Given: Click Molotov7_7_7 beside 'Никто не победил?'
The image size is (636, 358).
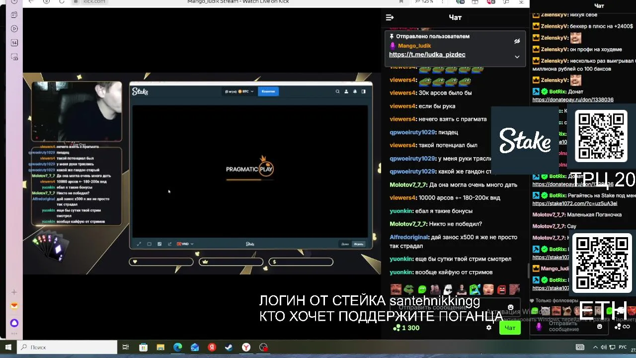Looking at the screenshot, I should point(408,224).
